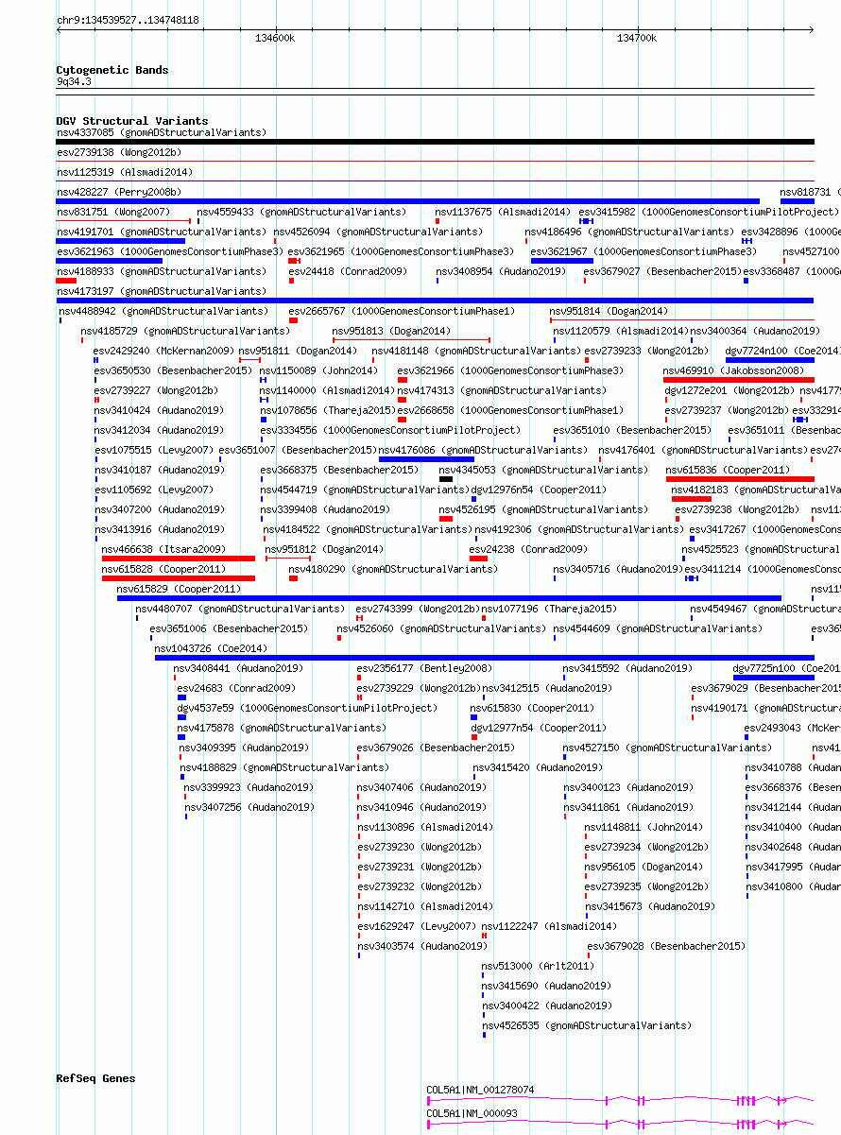The image size is (841, 1135).
Task: Select the esv2739138 (Wong2012b) variant label
Action: tap(119, 152)
